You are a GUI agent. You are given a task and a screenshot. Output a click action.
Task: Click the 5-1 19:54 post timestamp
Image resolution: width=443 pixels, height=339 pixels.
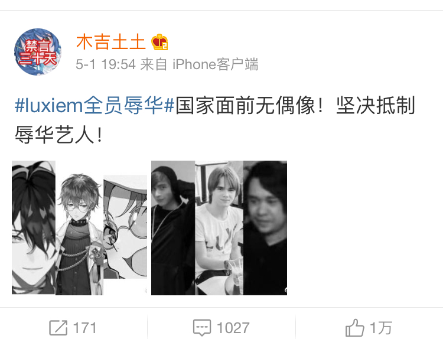(x=106, y=64)
